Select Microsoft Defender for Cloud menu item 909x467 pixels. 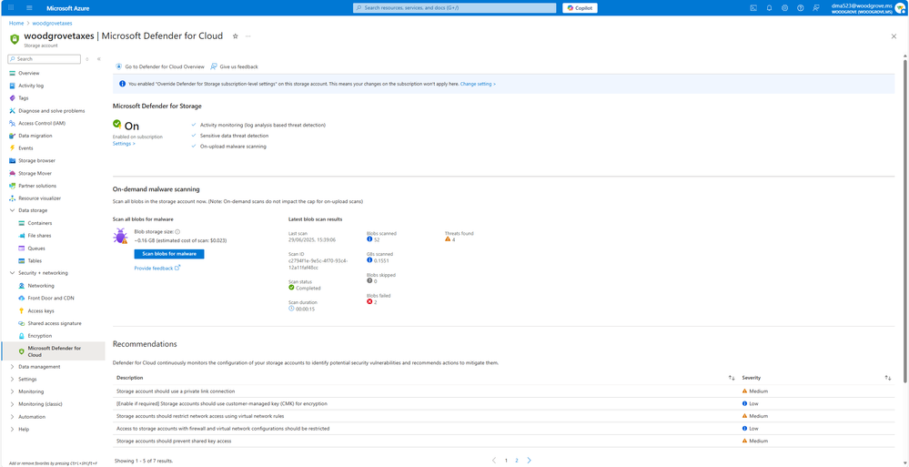click(x=53, y=351)
